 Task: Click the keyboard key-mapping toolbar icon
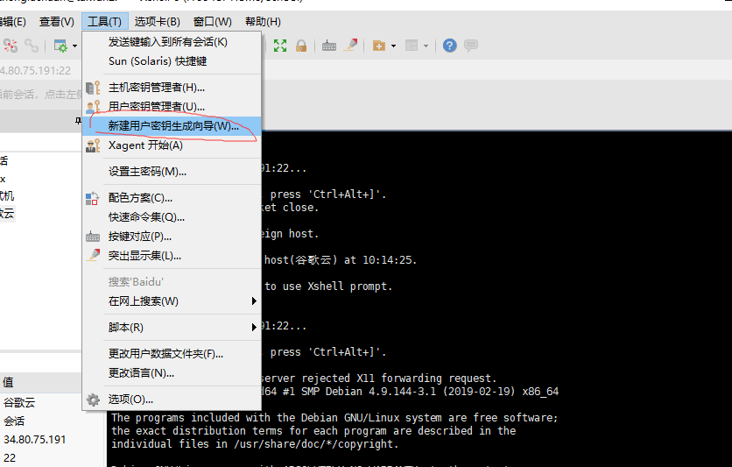point(329,46)
